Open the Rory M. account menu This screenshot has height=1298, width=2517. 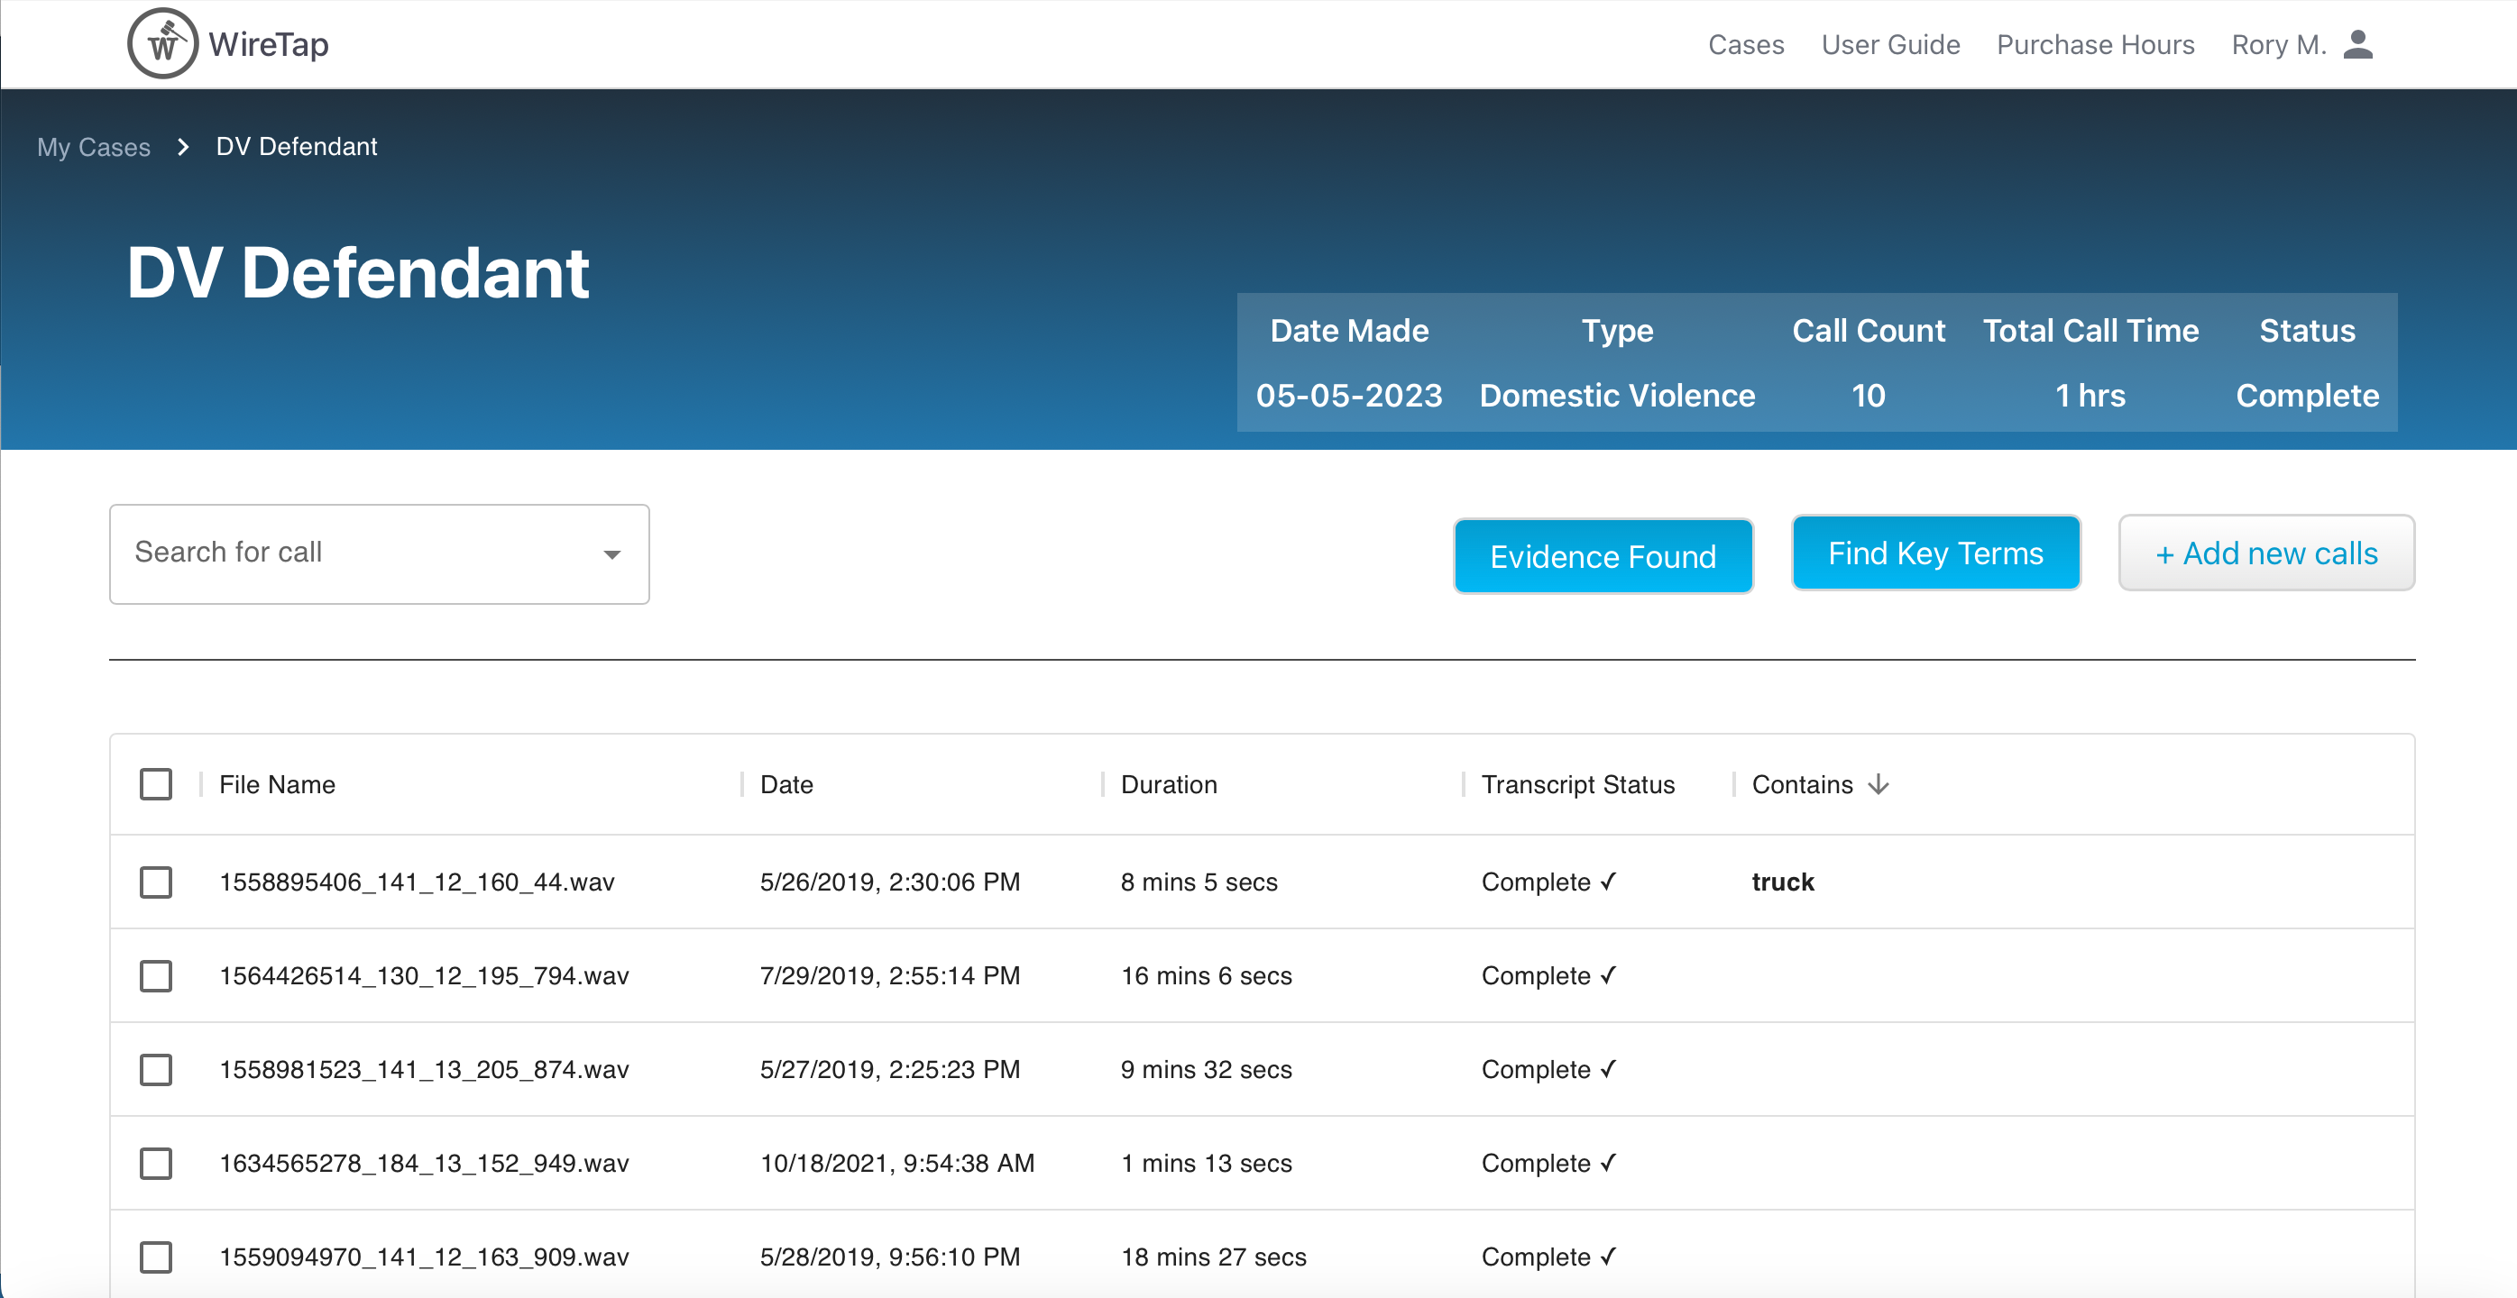pos(2278,45)
